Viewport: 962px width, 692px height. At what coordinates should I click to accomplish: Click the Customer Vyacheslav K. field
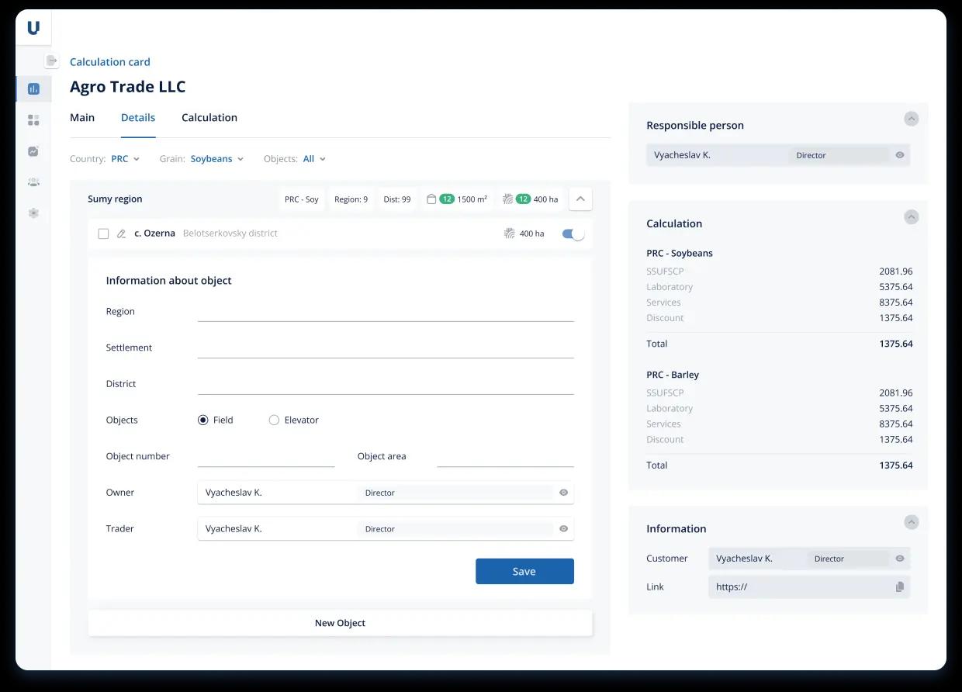809,559
